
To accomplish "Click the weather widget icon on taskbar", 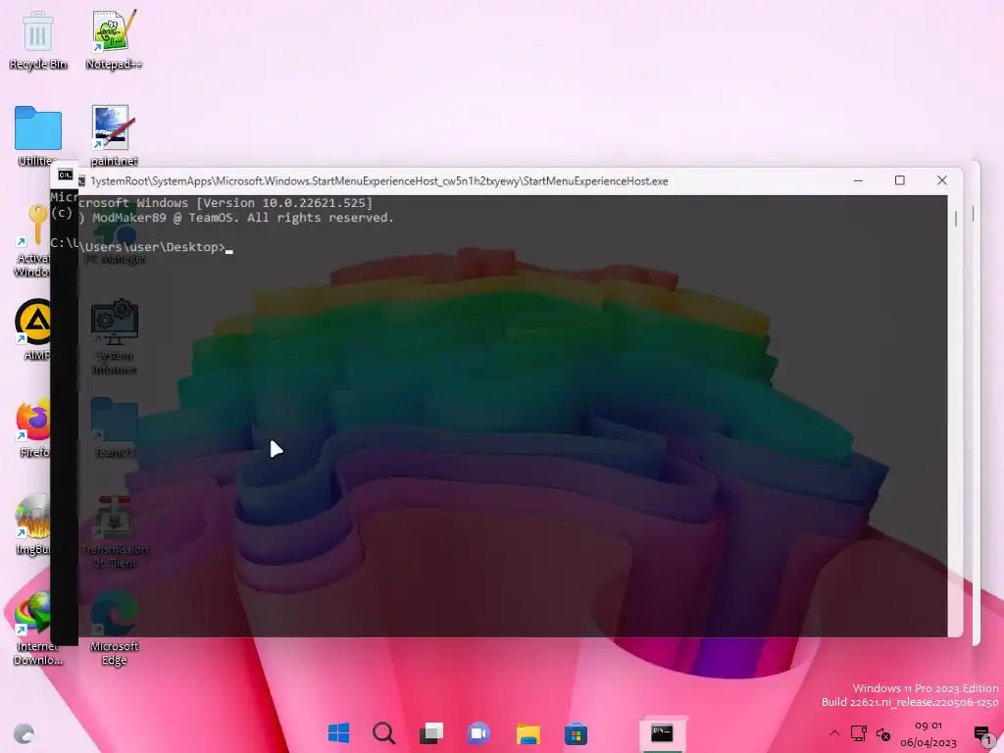I will coord(25,733).
